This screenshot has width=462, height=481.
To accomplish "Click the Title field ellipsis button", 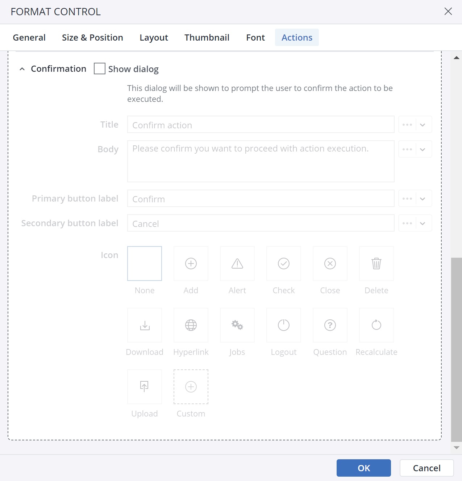I will [407, 125].
